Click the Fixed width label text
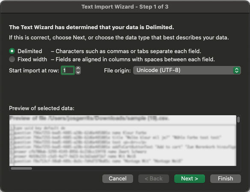250x192 pixels. click(32, 59)
